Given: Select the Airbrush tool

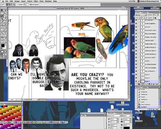Looking at the screenshot, I should coord(2,22).
